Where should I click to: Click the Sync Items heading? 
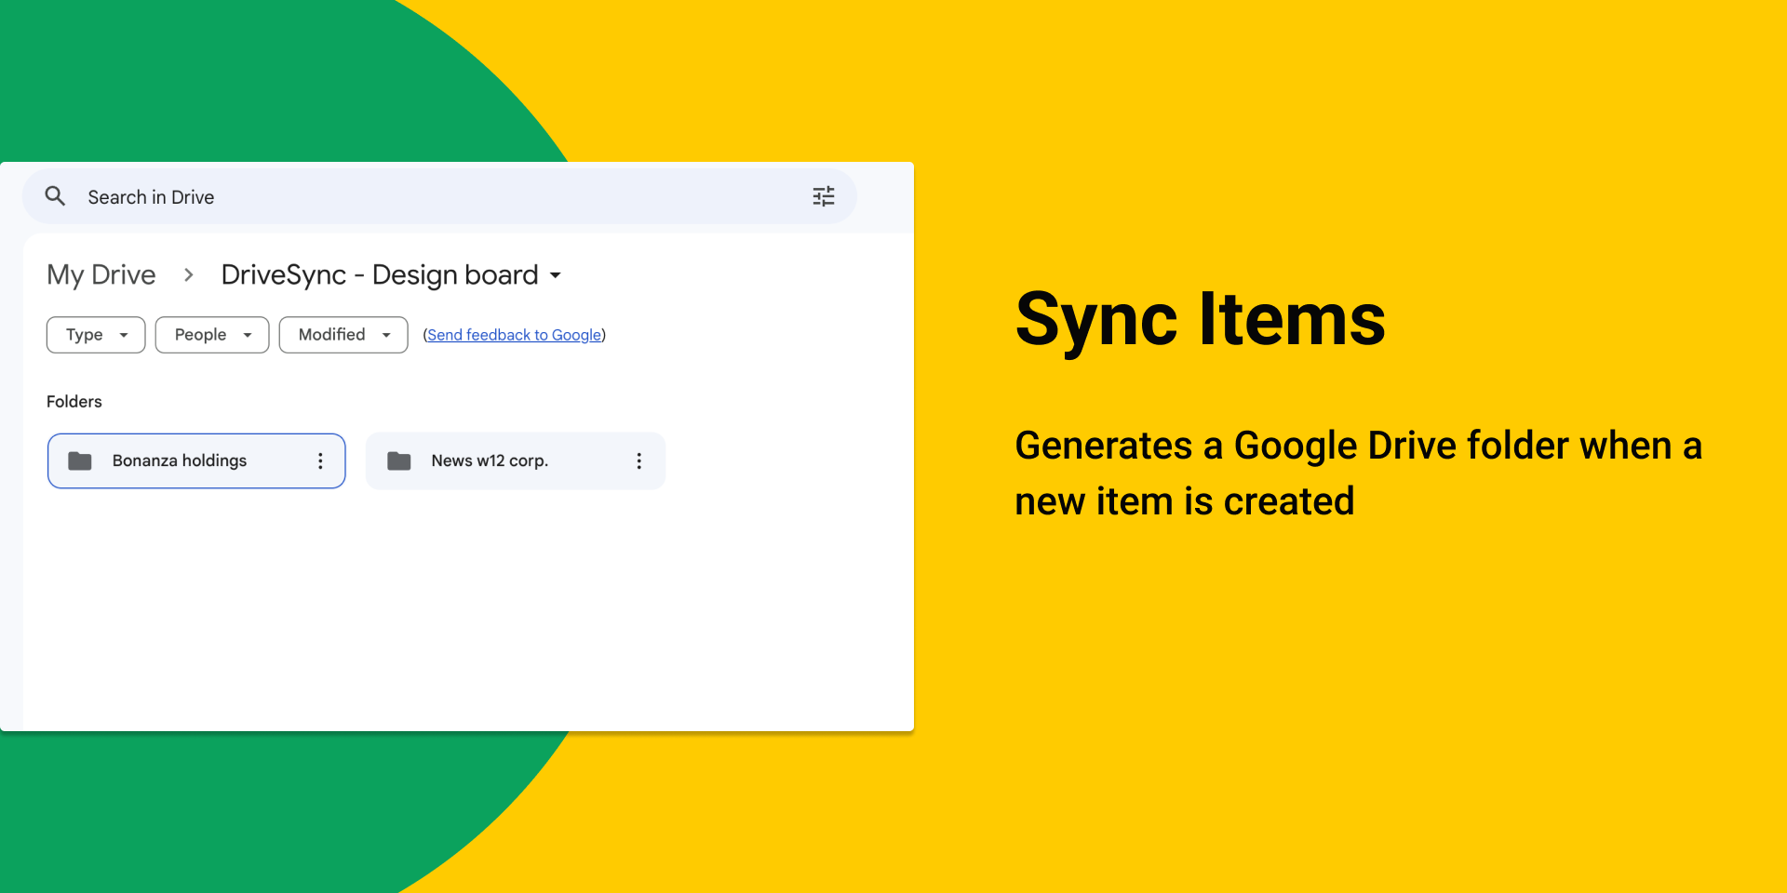(x=1201, y=319)
